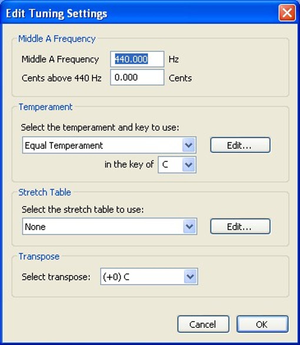
Task: Click the Cancel button
Action: click(203, 324)
